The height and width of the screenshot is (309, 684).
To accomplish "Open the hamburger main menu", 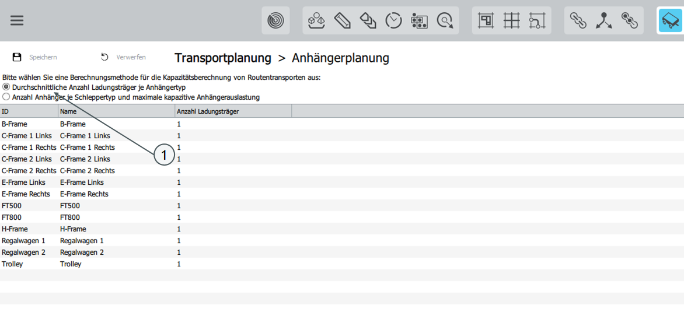I will pos(17,20).
